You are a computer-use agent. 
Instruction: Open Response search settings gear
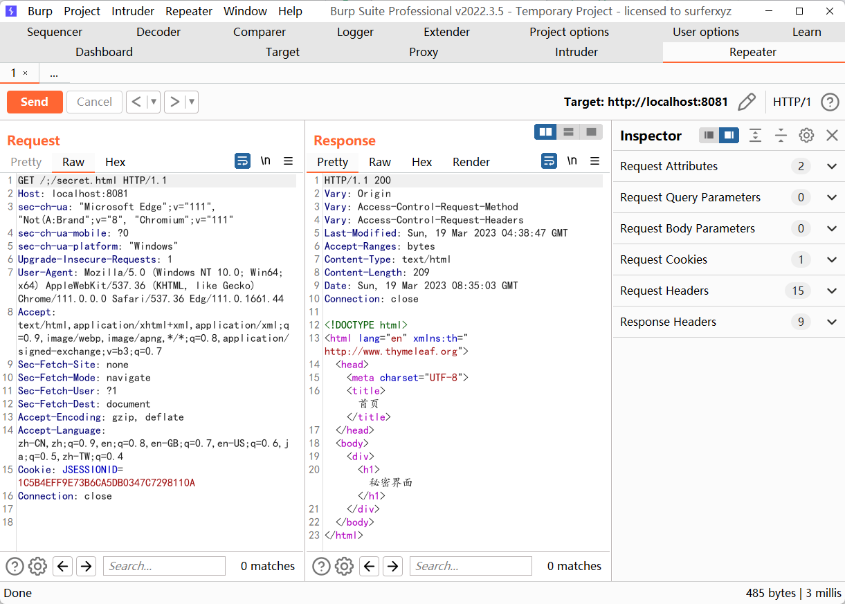click(x=344, y=567)
